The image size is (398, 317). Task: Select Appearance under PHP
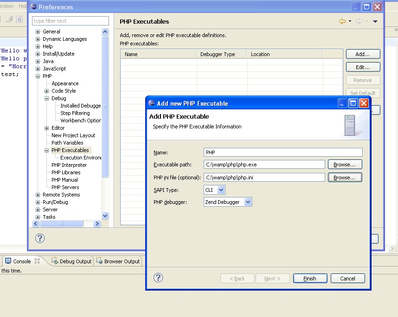(x=65, y=83)
